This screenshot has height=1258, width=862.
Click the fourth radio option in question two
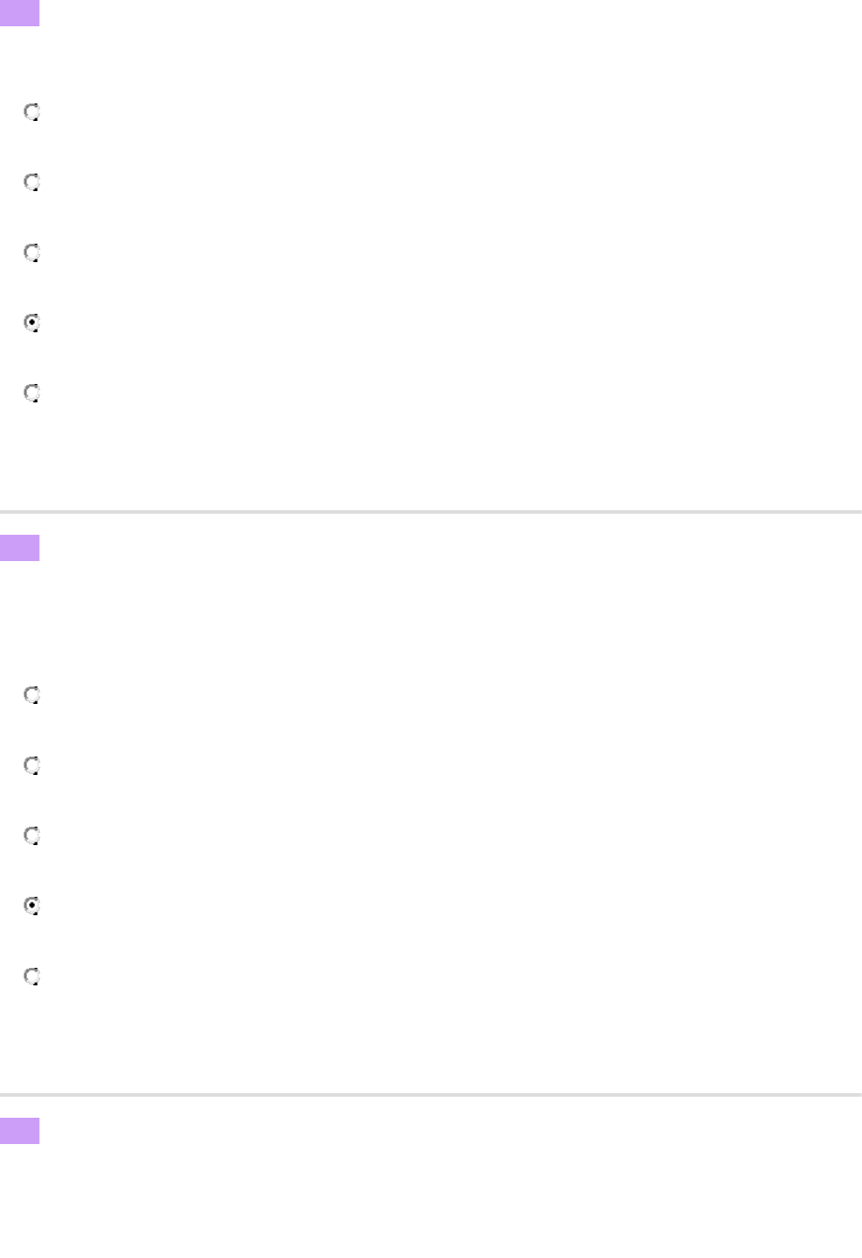(32, 906)
